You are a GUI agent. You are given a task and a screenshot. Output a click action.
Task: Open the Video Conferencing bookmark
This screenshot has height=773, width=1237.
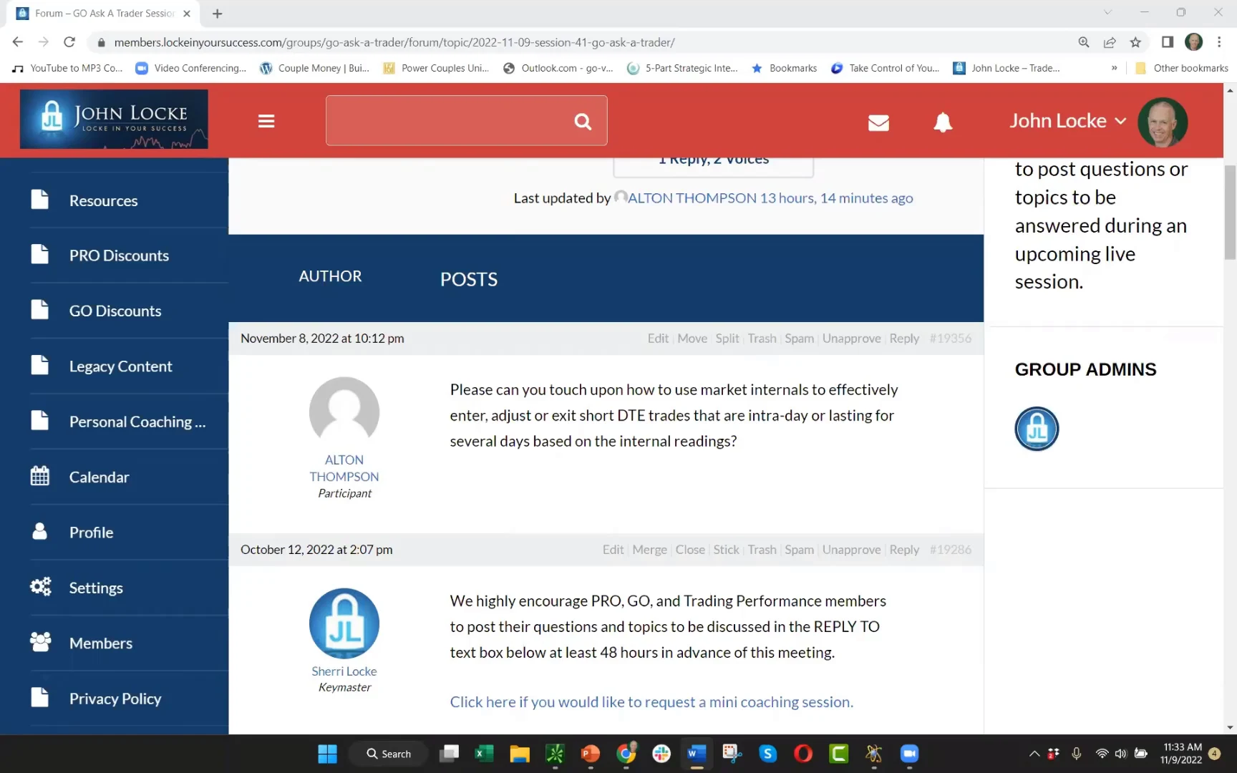coord(191,68)
